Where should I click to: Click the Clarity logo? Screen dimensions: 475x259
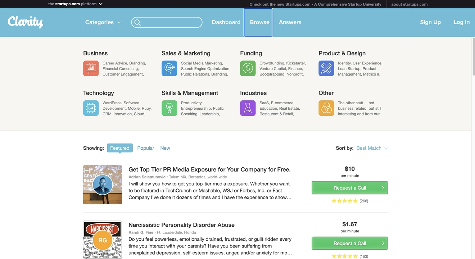26,22
